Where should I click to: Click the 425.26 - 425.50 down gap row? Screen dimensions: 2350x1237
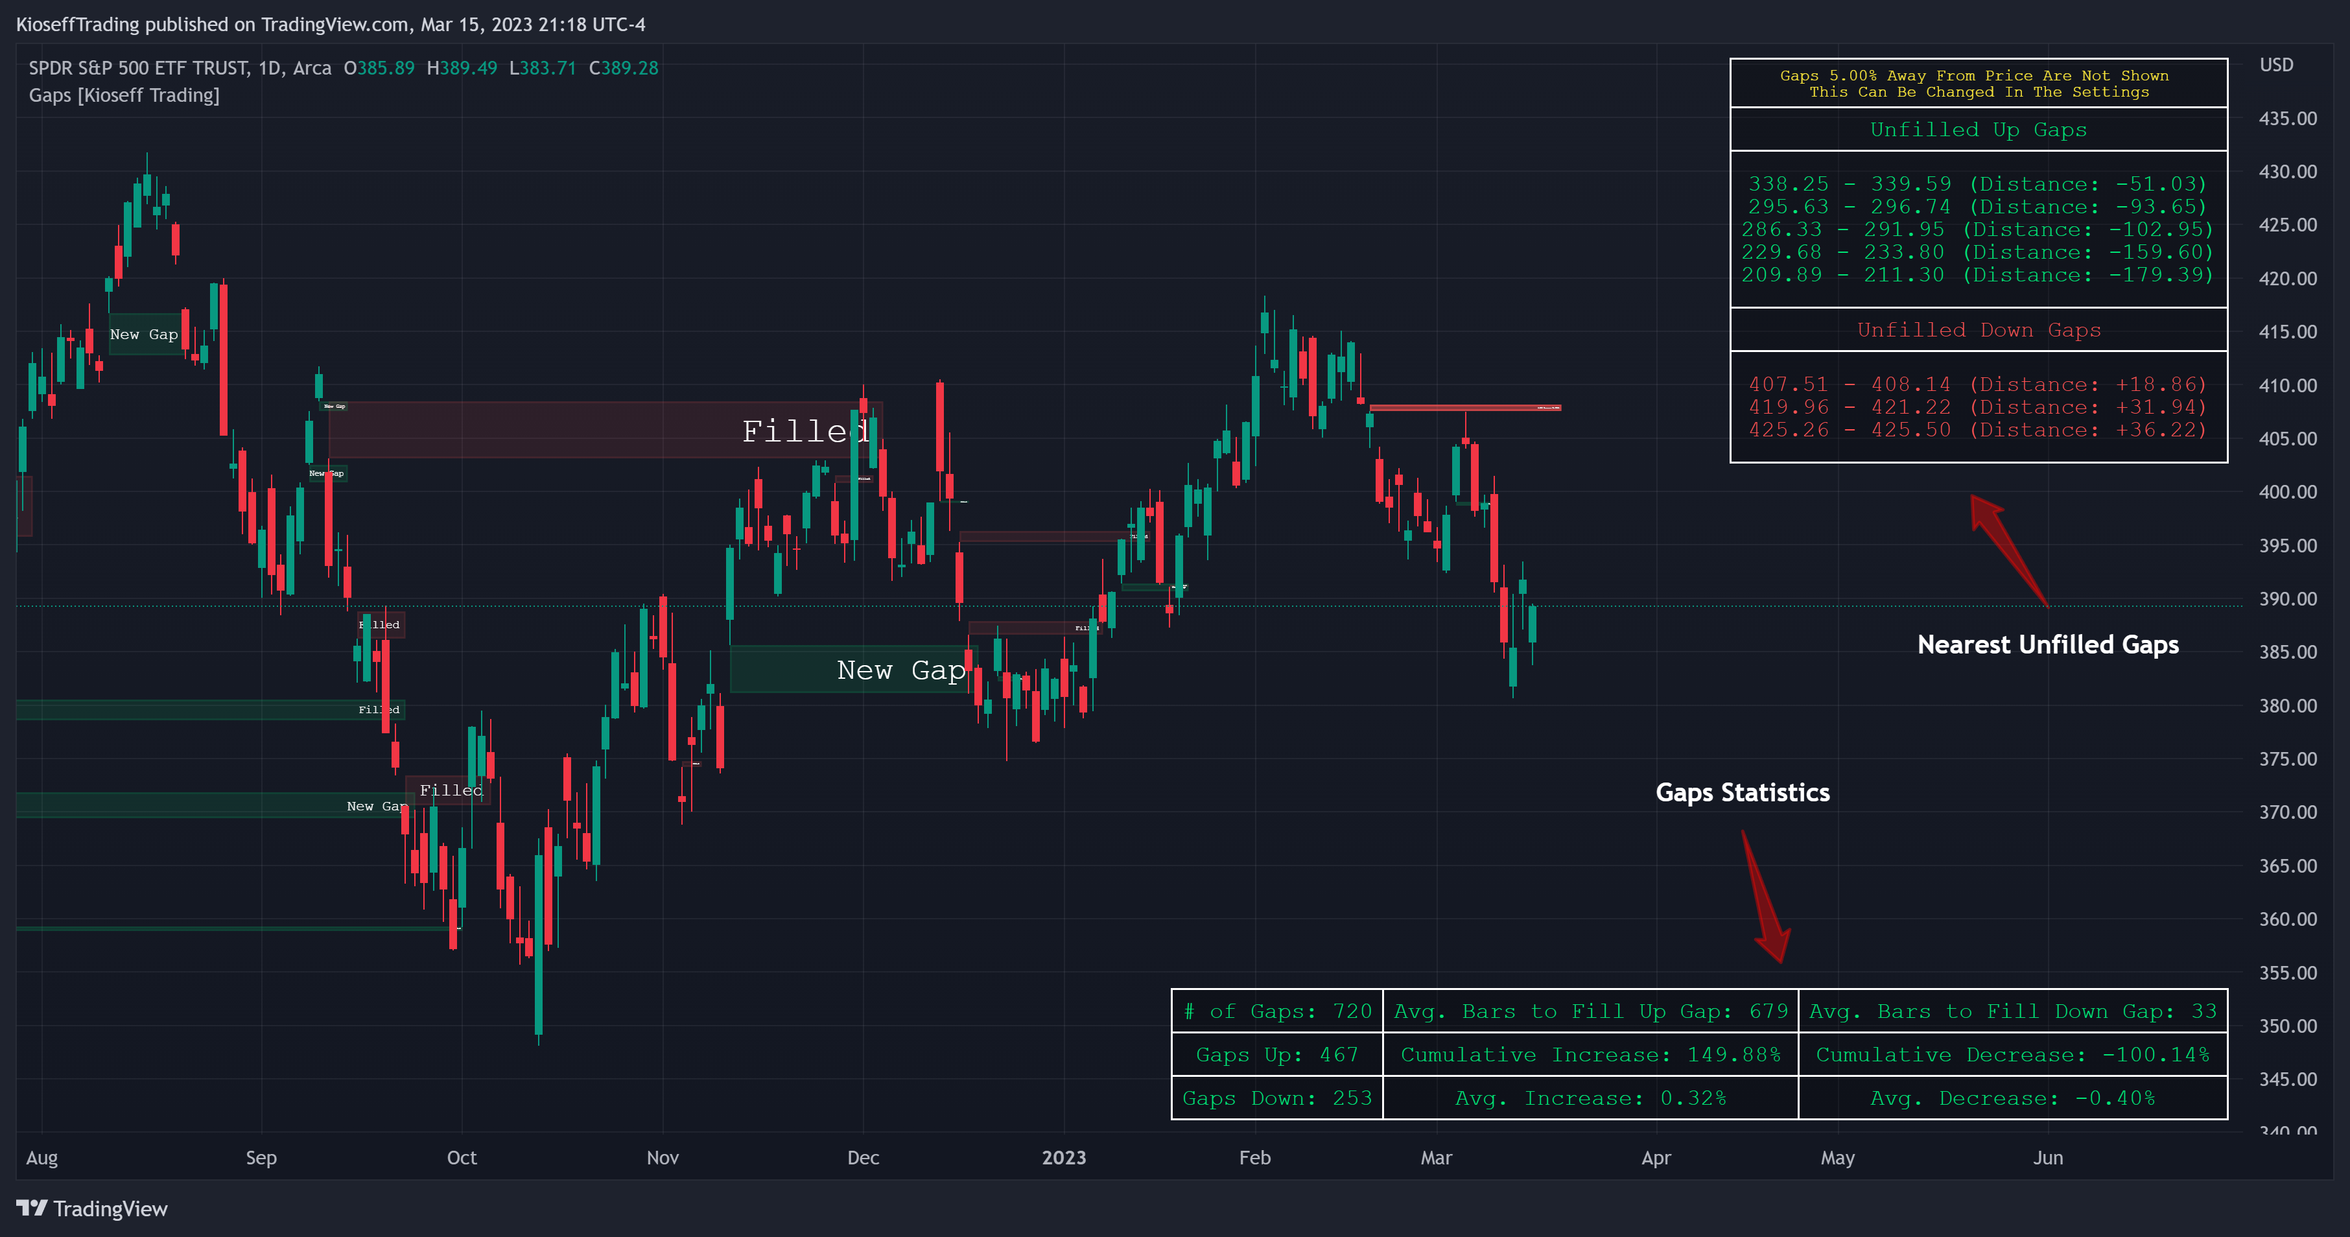(1977, 430)
